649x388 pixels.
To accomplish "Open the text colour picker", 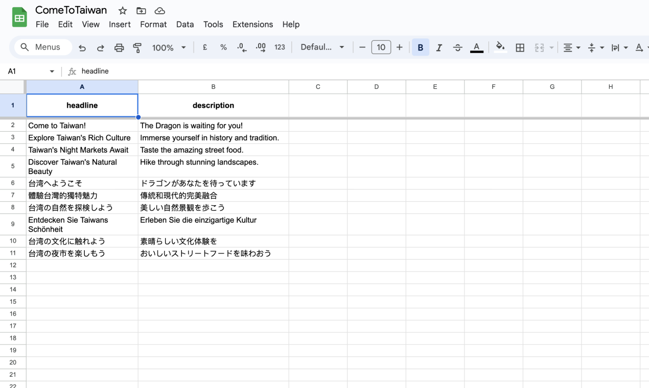I will coord(477,47).
